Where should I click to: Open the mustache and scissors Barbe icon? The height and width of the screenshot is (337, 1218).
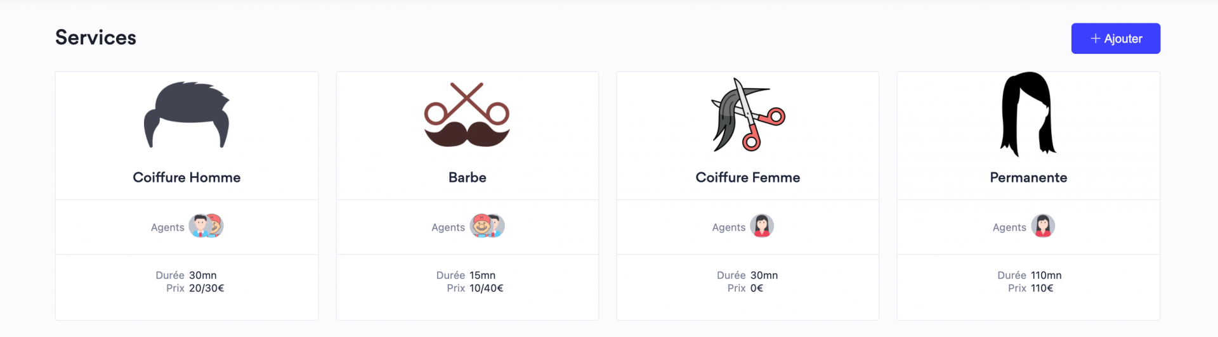467,115
